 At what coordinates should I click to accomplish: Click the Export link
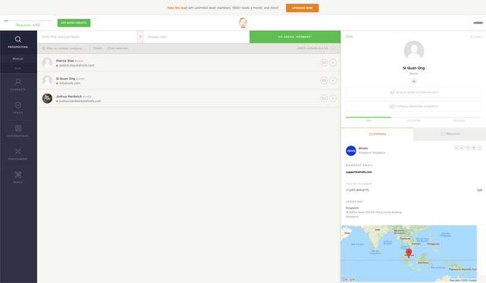[x=98, y=48]
